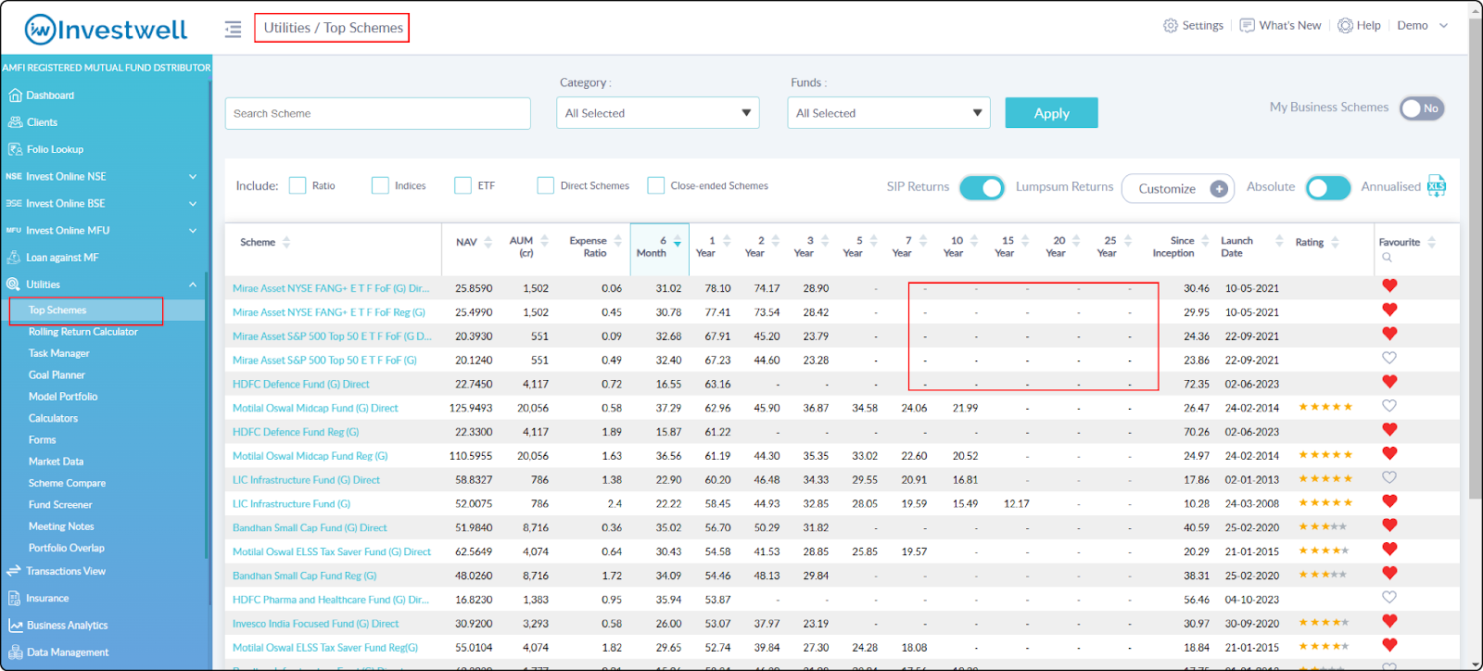Open the Category dropdown

coord(658,113)
